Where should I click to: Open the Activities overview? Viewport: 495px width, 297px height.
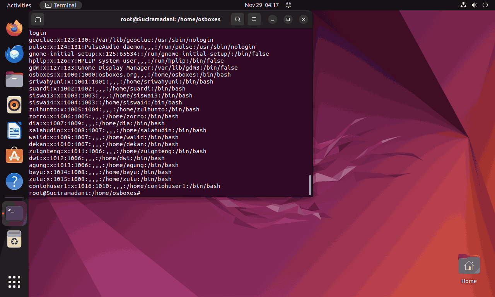pos(19,5)
